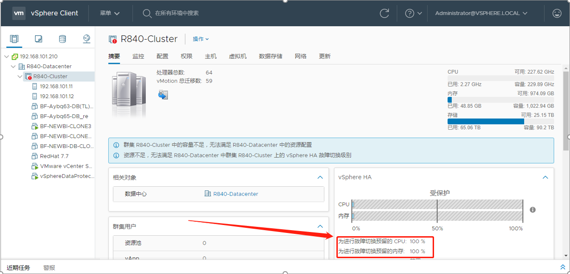Click the main content vertical scrollbar
The image size is (570, 274).
click(x=565, y=110)
